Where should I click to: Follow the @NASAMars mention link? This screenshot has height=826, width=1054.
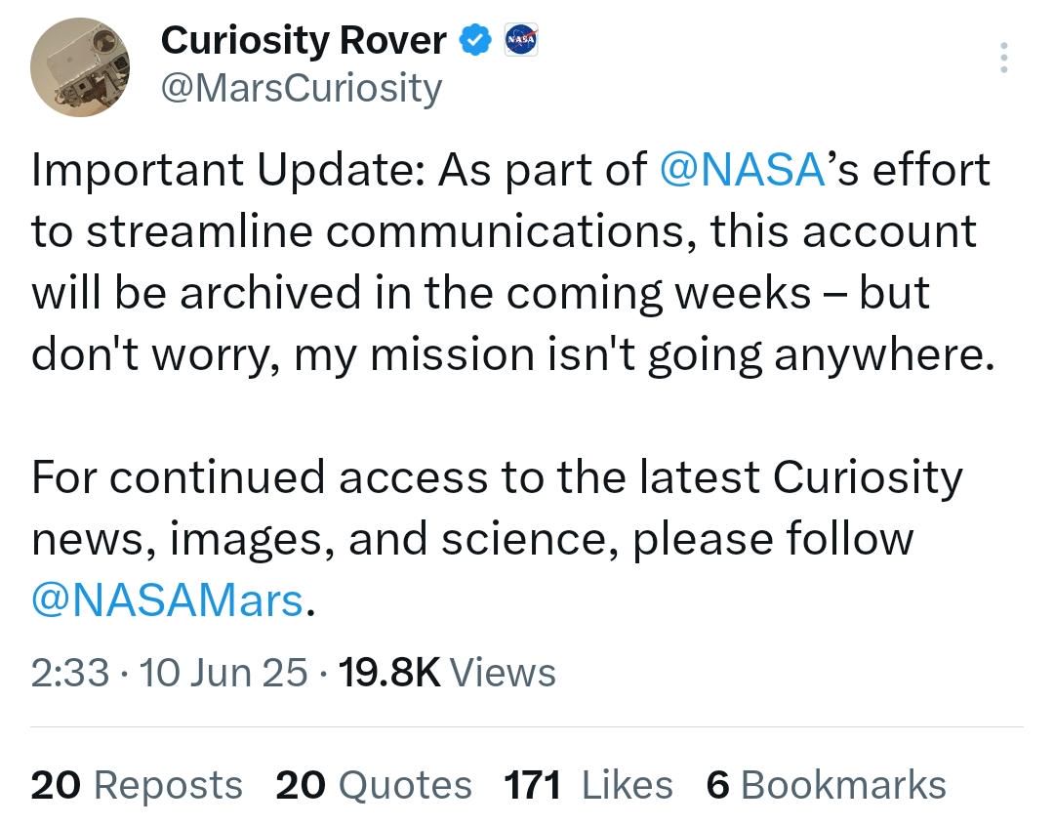[168, 600]
